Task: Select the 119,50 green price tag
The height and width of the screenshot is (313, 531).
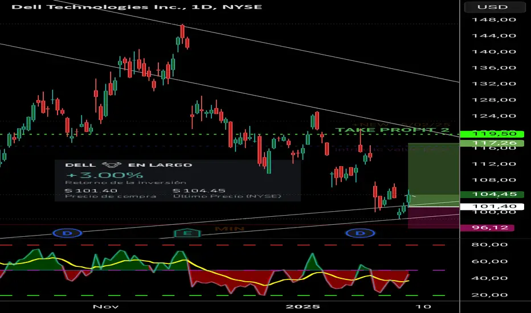Action: tap(492, 134)
